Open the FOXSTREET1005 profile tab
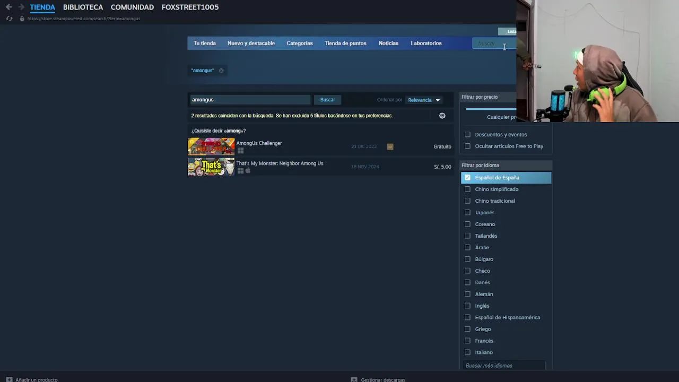679x382 pixels. click(190, 7)
